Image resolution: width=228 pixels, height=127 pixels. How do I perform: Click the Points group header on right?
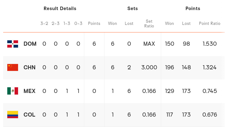coord(193,9)
